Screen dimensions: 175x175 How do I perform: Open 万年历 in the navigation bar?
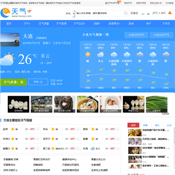click(x=166, y=24)
